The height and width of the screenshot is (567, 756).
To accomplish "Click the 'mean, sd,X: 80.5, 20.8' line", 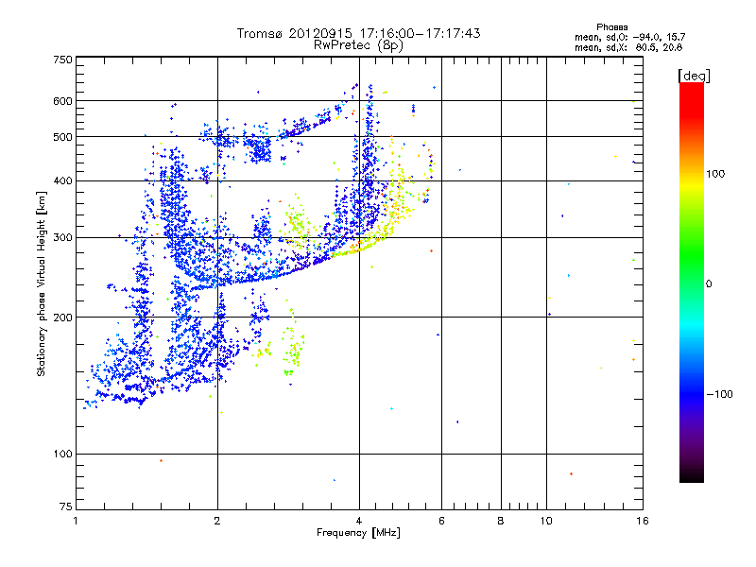I will pyautogui.click(x=628, y=47).
